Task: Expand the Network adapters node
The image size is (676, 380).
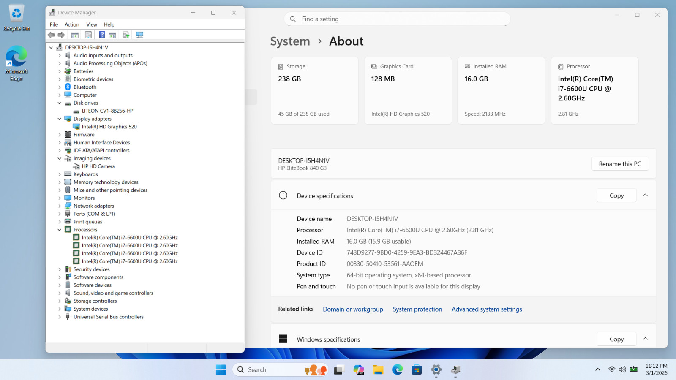Action: [60, 206]
